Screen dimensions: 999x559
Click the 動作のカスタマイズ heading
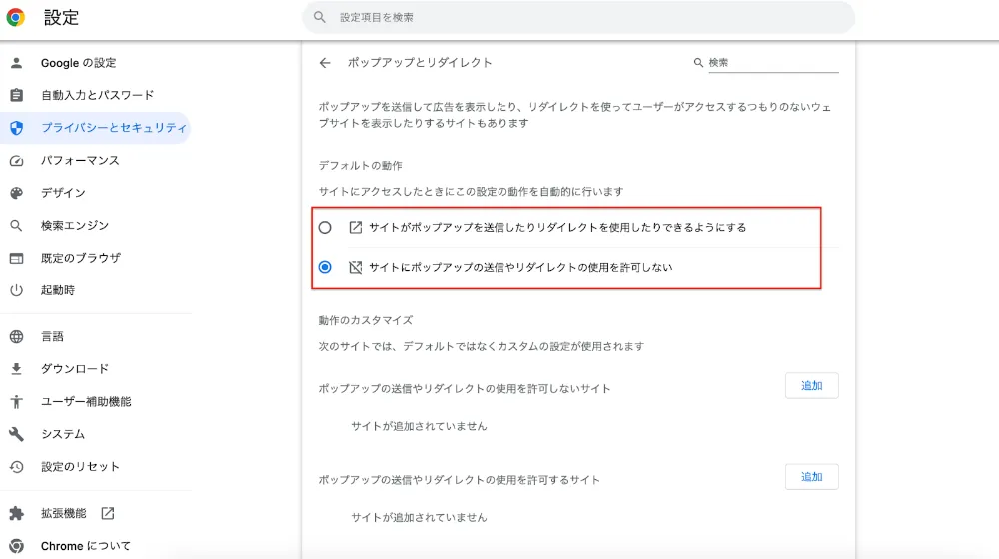coord(365,320)
